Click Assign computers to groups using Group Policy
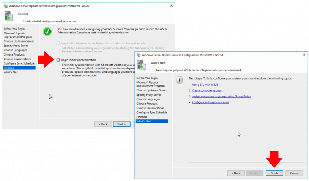This screenshot has height=181, width=309. pyautogui.click(x=221, y=96)
